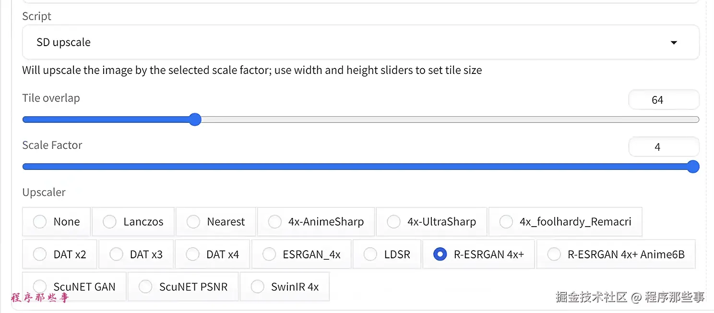Pick the DAT x2 upscaler
This screenshot has width=714, height=313.
(40, 254)
